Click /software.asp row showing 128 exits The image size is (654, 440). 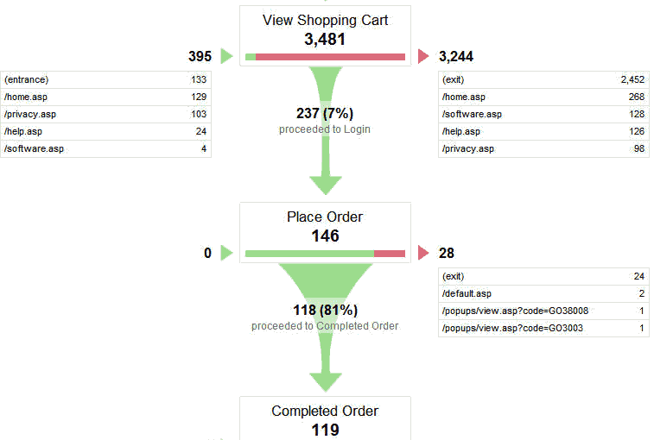543,114
